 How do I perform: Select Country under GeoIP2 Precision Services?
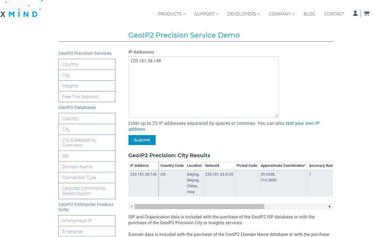[x=87, y=64]
